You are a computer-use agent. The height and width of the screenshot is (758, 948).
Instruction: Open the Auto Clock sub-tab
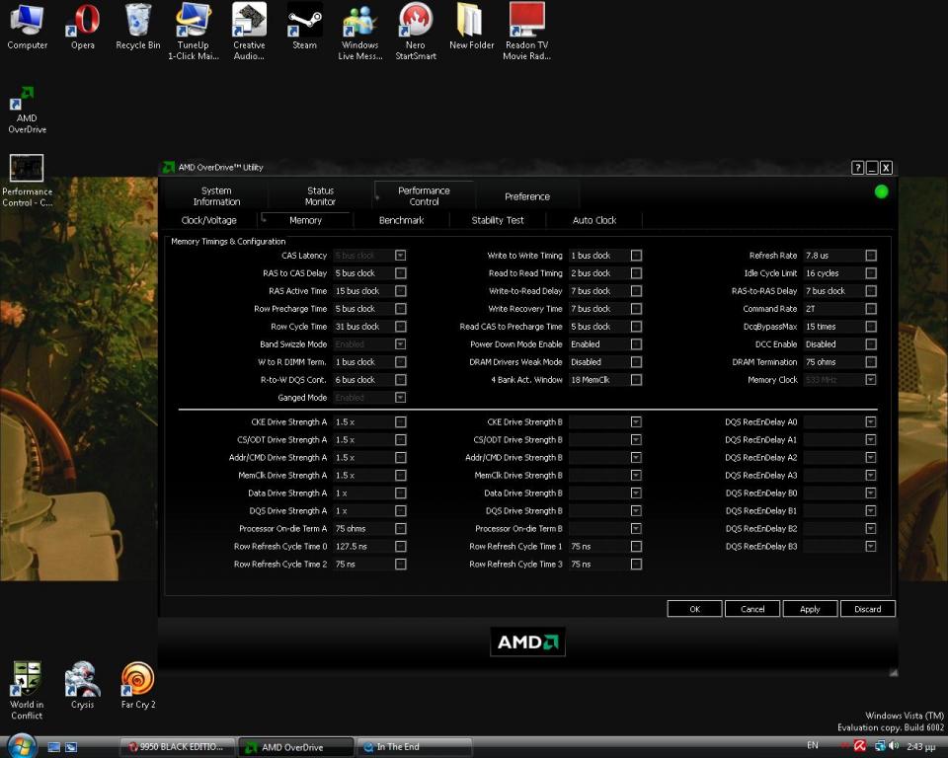pos(594,220)
